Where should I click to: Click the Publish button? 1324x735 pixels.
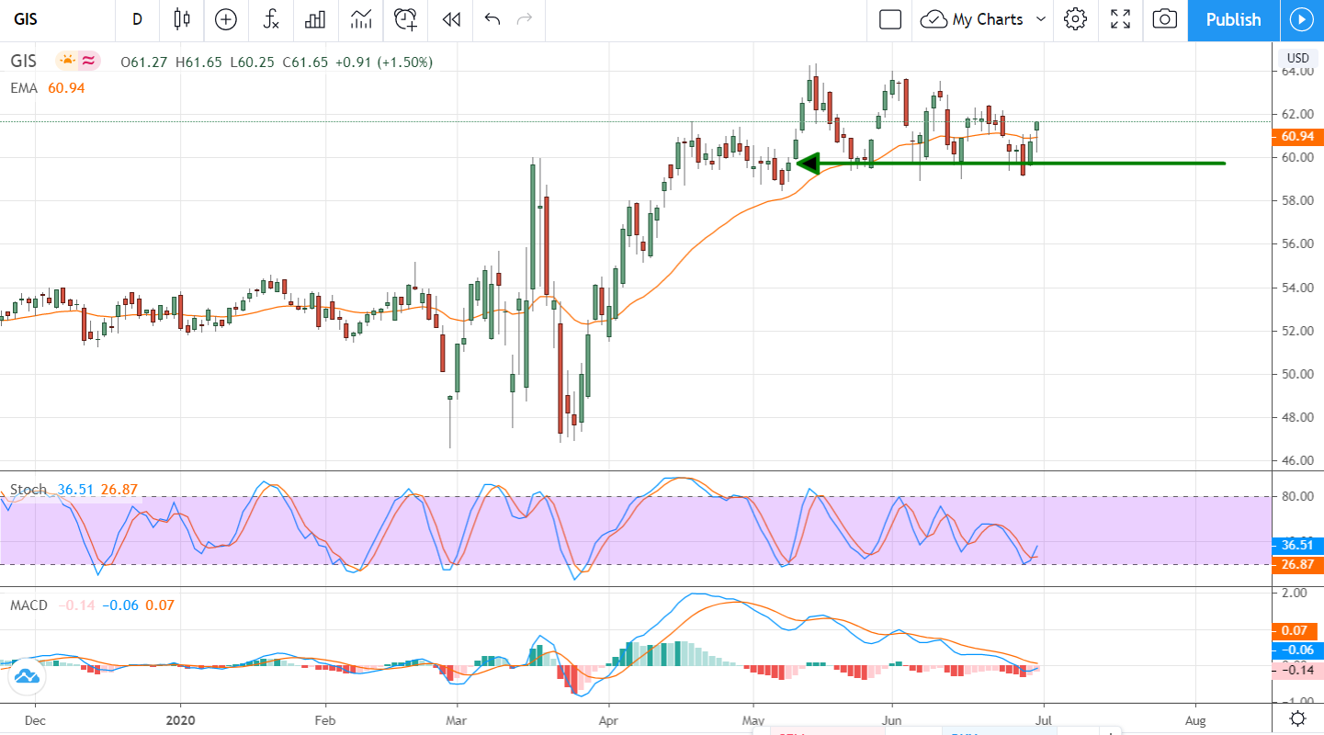[1233, 19]
